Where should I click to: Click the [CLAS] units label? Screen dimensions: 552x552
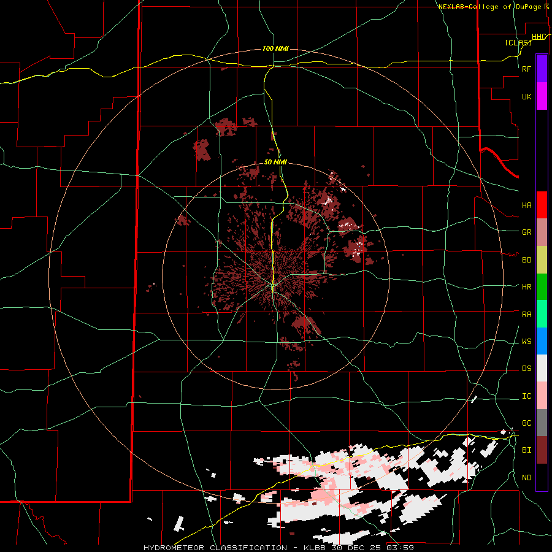pos(518,42)
